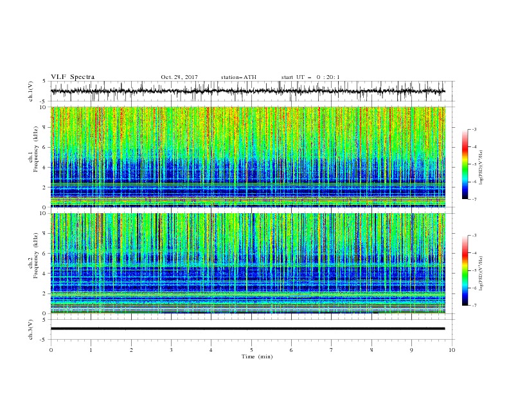Click the date 'Oct. 28, 2017'
Image resolution: width=509 pixels, height=393 pixels.
(179, 77)
